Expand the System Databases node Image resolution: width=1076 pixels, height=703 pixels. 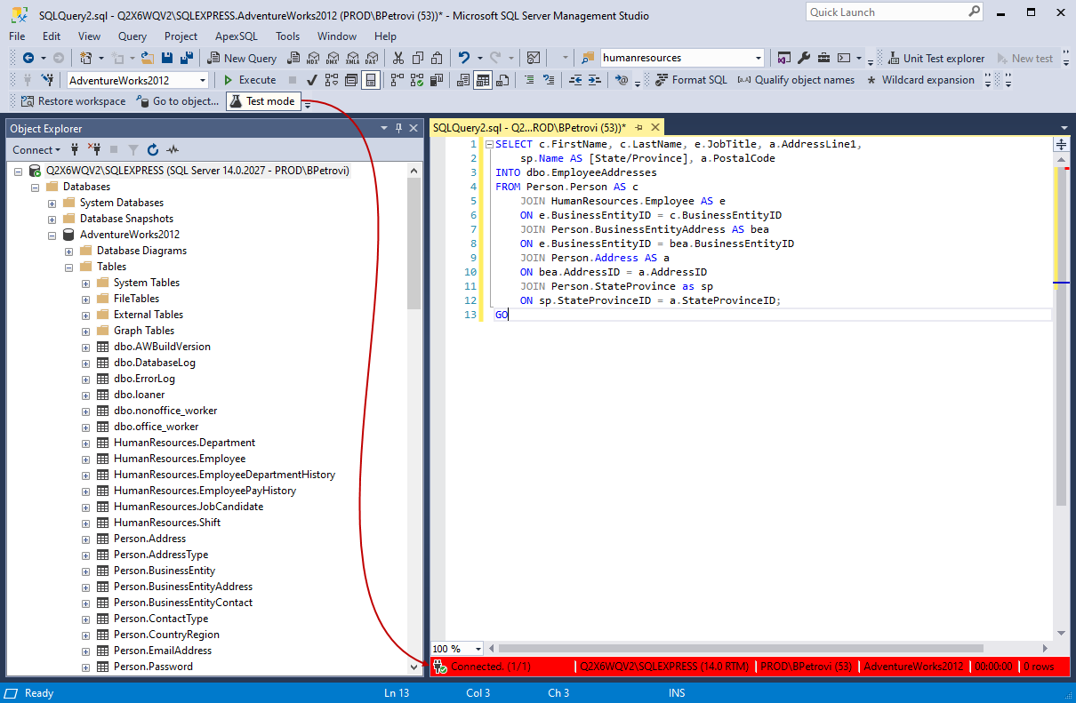(x=52, y=203)
